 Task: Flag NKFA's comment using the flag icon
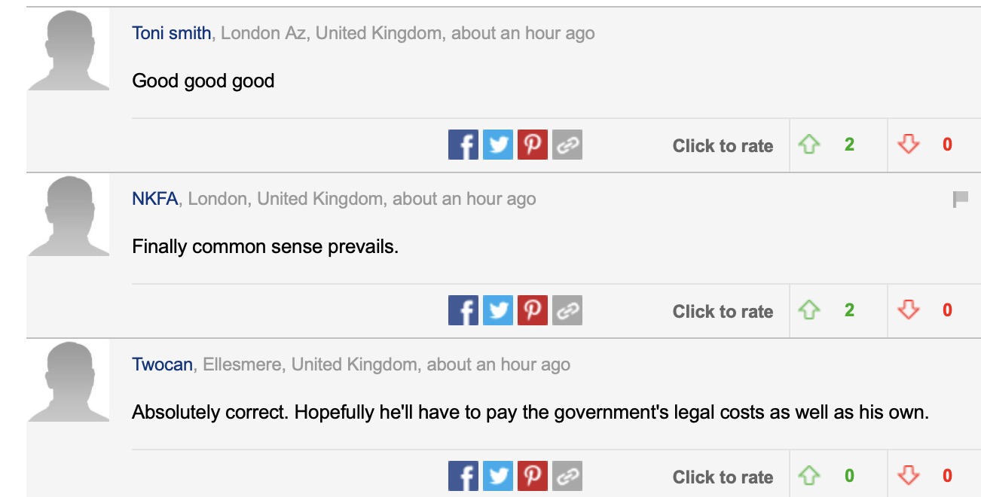point(961,200)
